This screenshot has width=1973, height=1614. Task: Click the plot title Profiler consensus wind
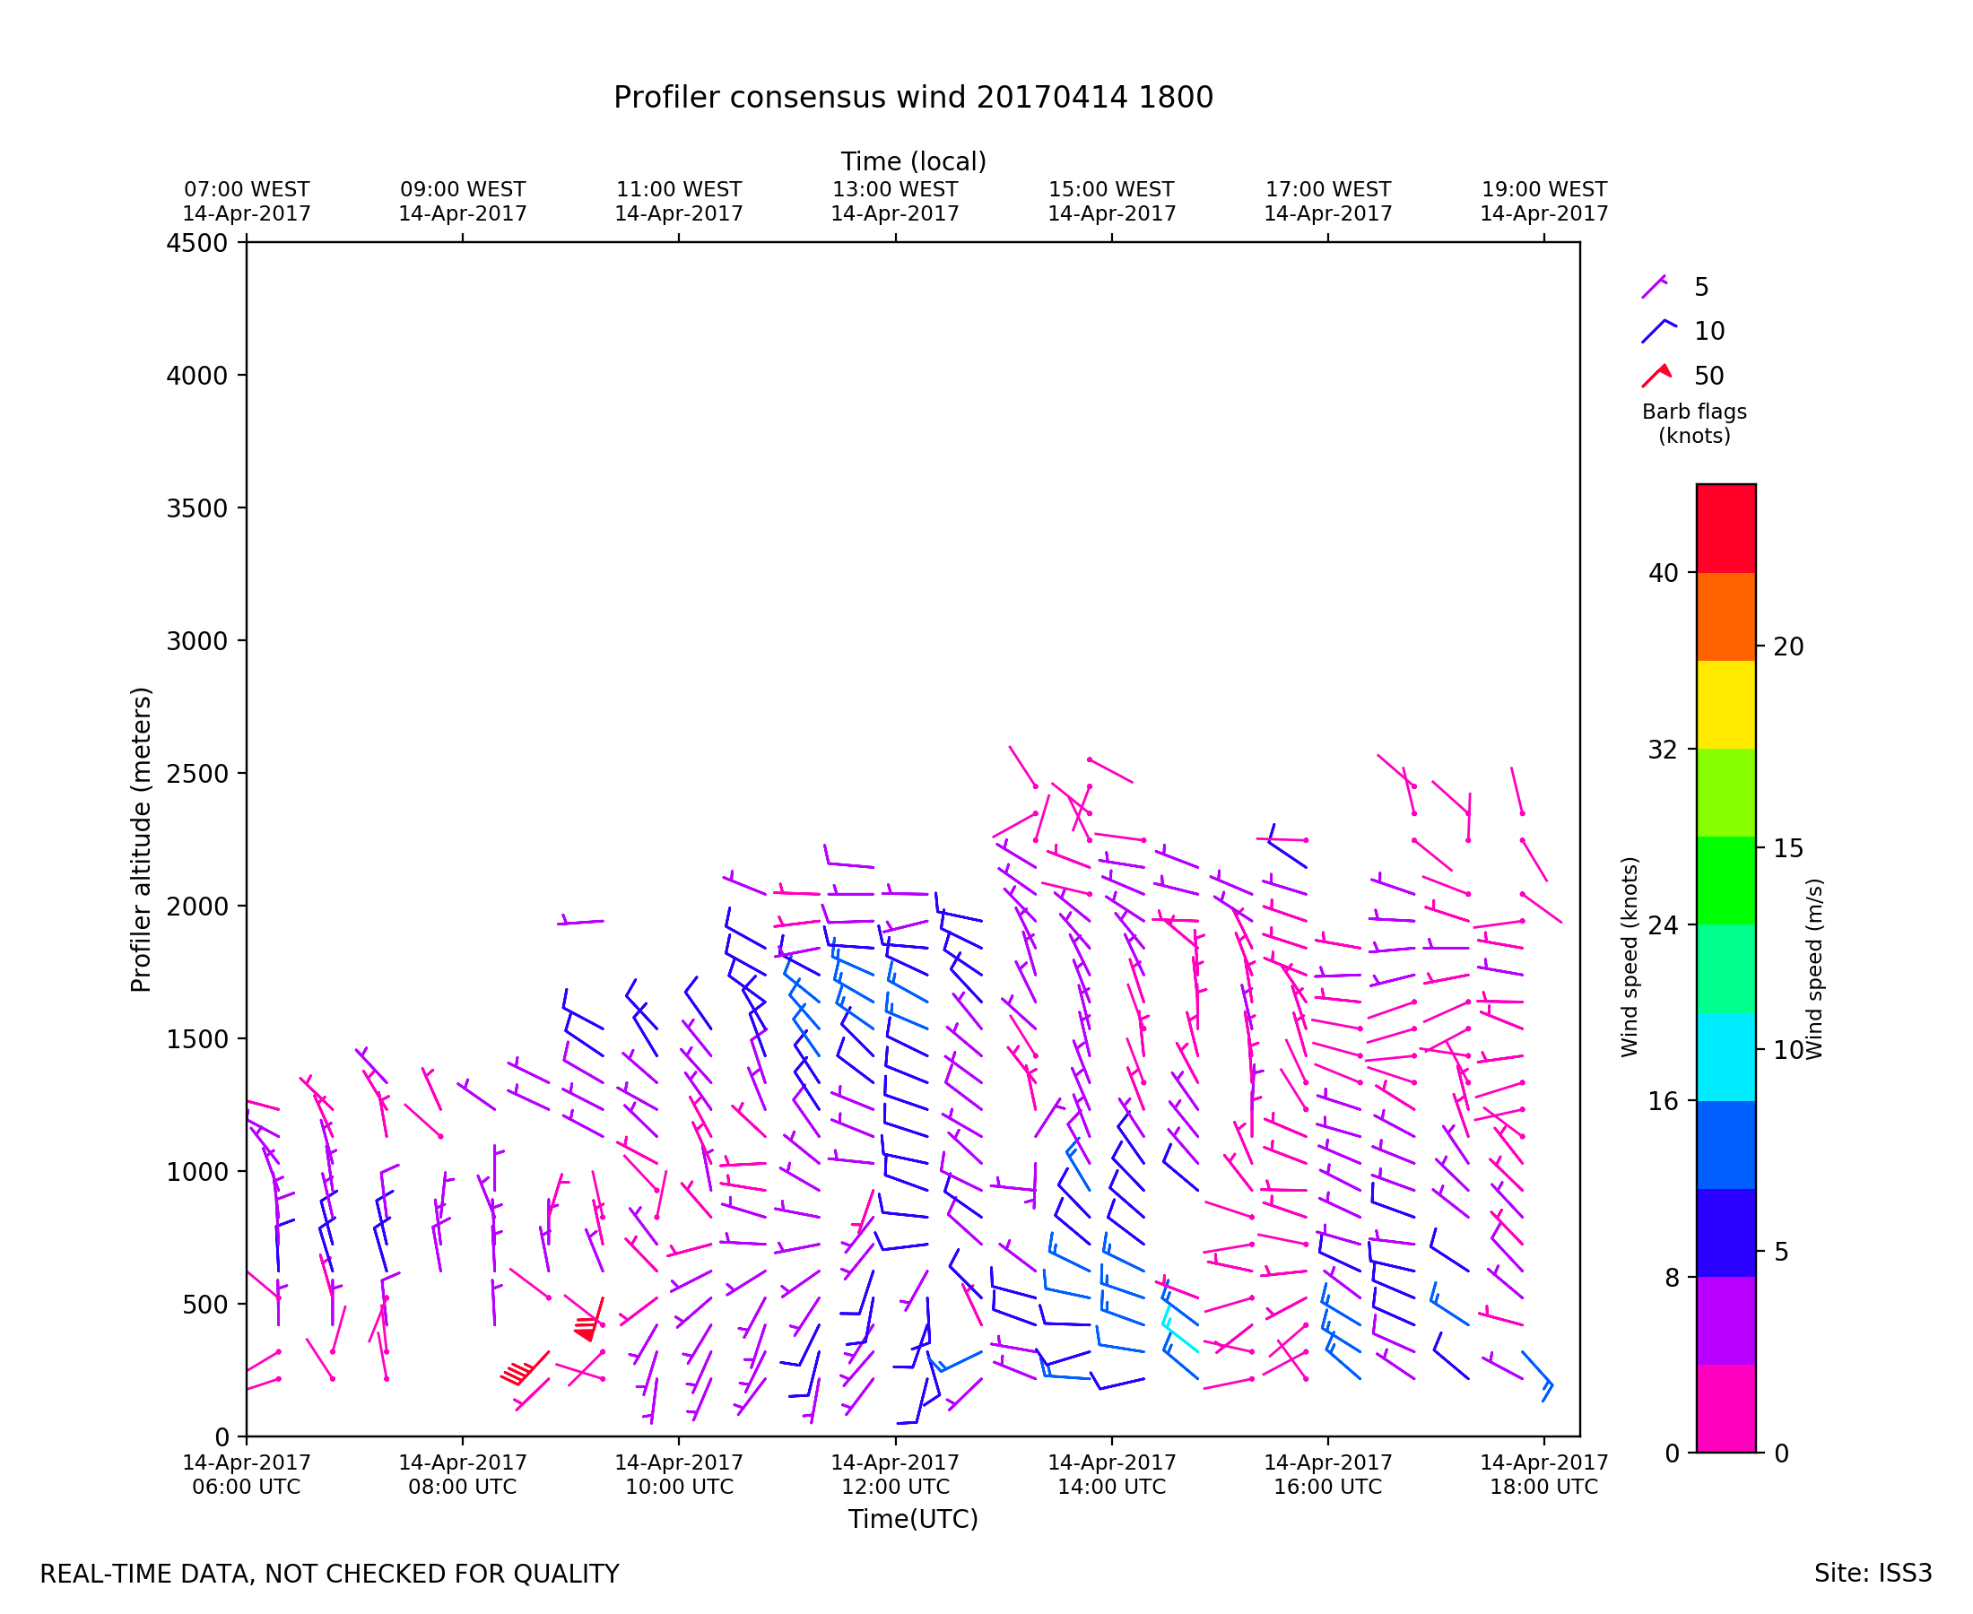[913, 98]
